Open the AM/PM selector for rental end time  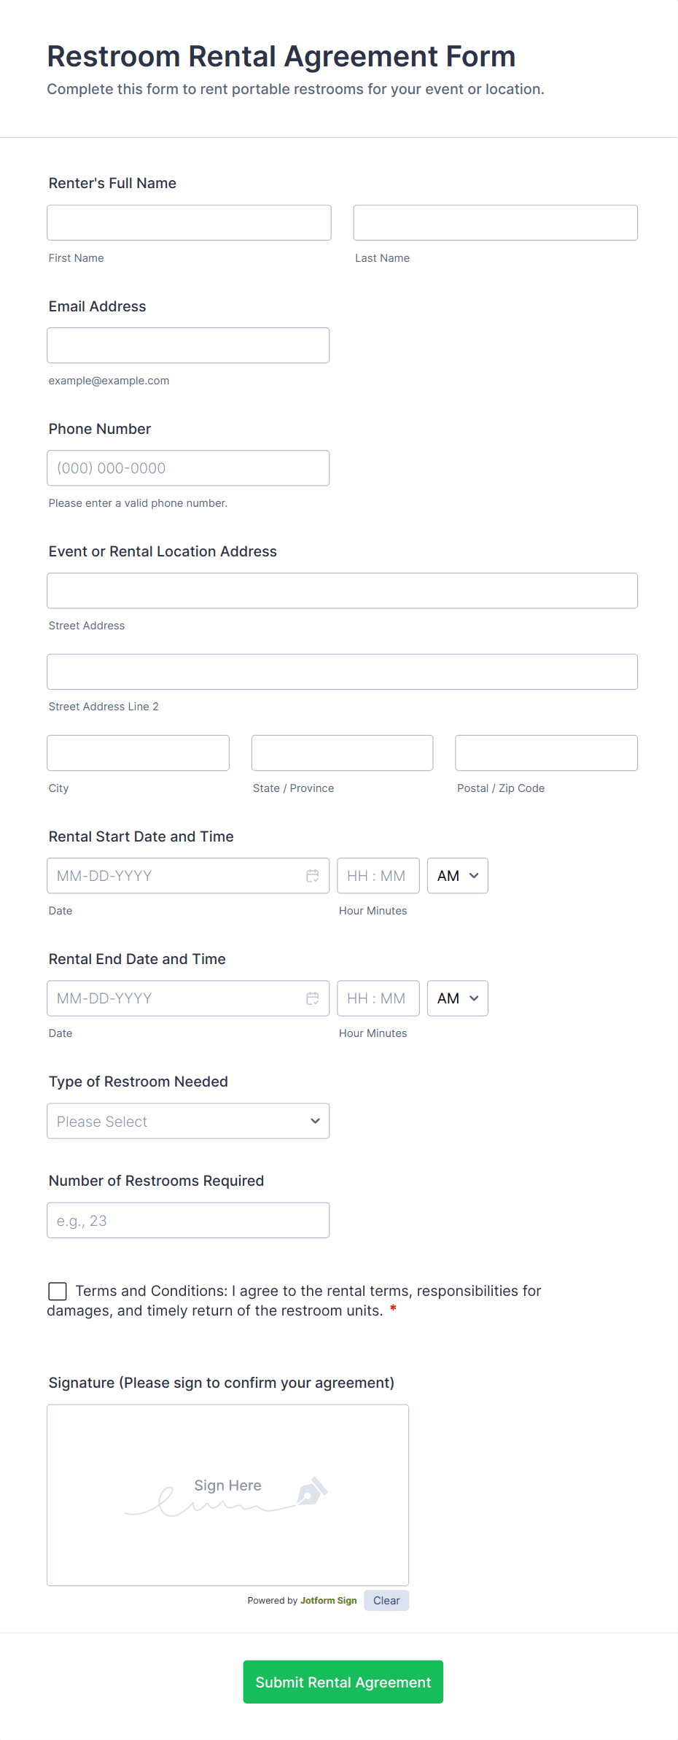pyautogui.click(x=457, y=998)
